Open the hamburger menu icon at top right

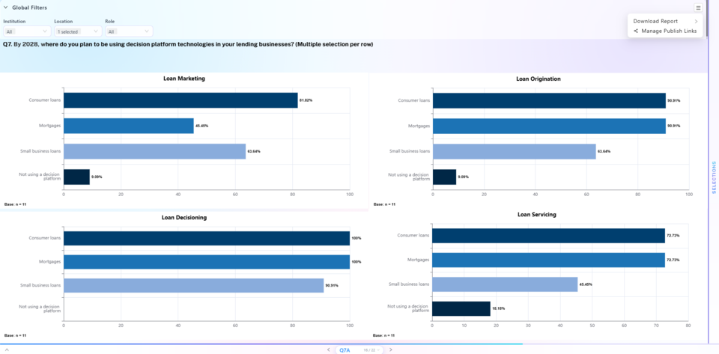[x=697, y=7]
